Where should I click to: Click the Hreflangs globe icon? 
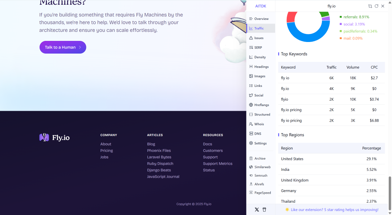click(251, 105)
